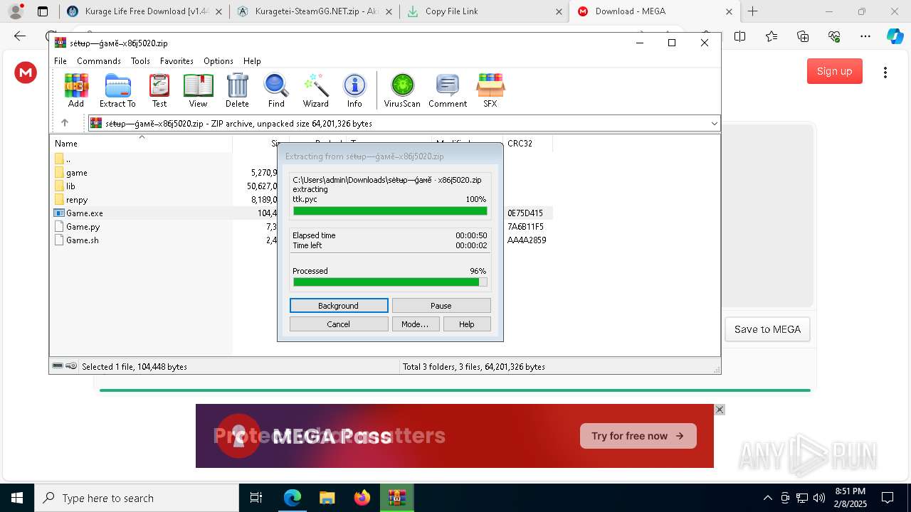Select the renpy folder
Viewport: 911px width, 512px height.
click(x=77, y=200)
